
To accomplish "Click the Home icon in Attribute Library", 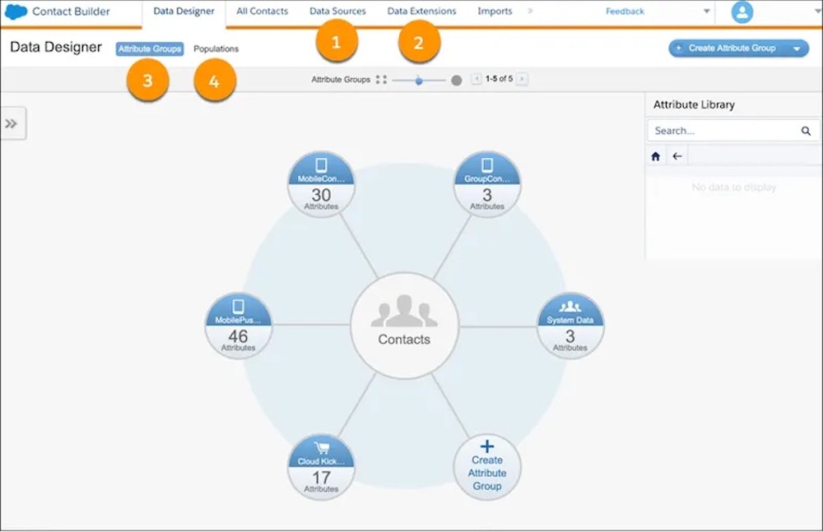I will click(x=654, y=155).
